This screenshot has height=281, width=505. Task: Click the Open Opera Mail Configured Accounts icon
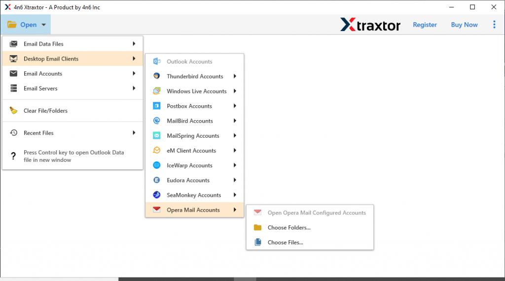pos(257,213)
